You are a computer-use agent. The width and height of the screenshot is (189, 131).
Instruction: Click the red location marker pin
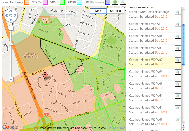[x=45, y=76]
